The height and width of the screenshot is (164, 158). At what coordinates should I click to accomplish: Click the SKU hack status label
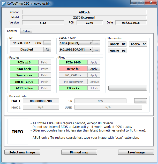[x=24, y=69]
